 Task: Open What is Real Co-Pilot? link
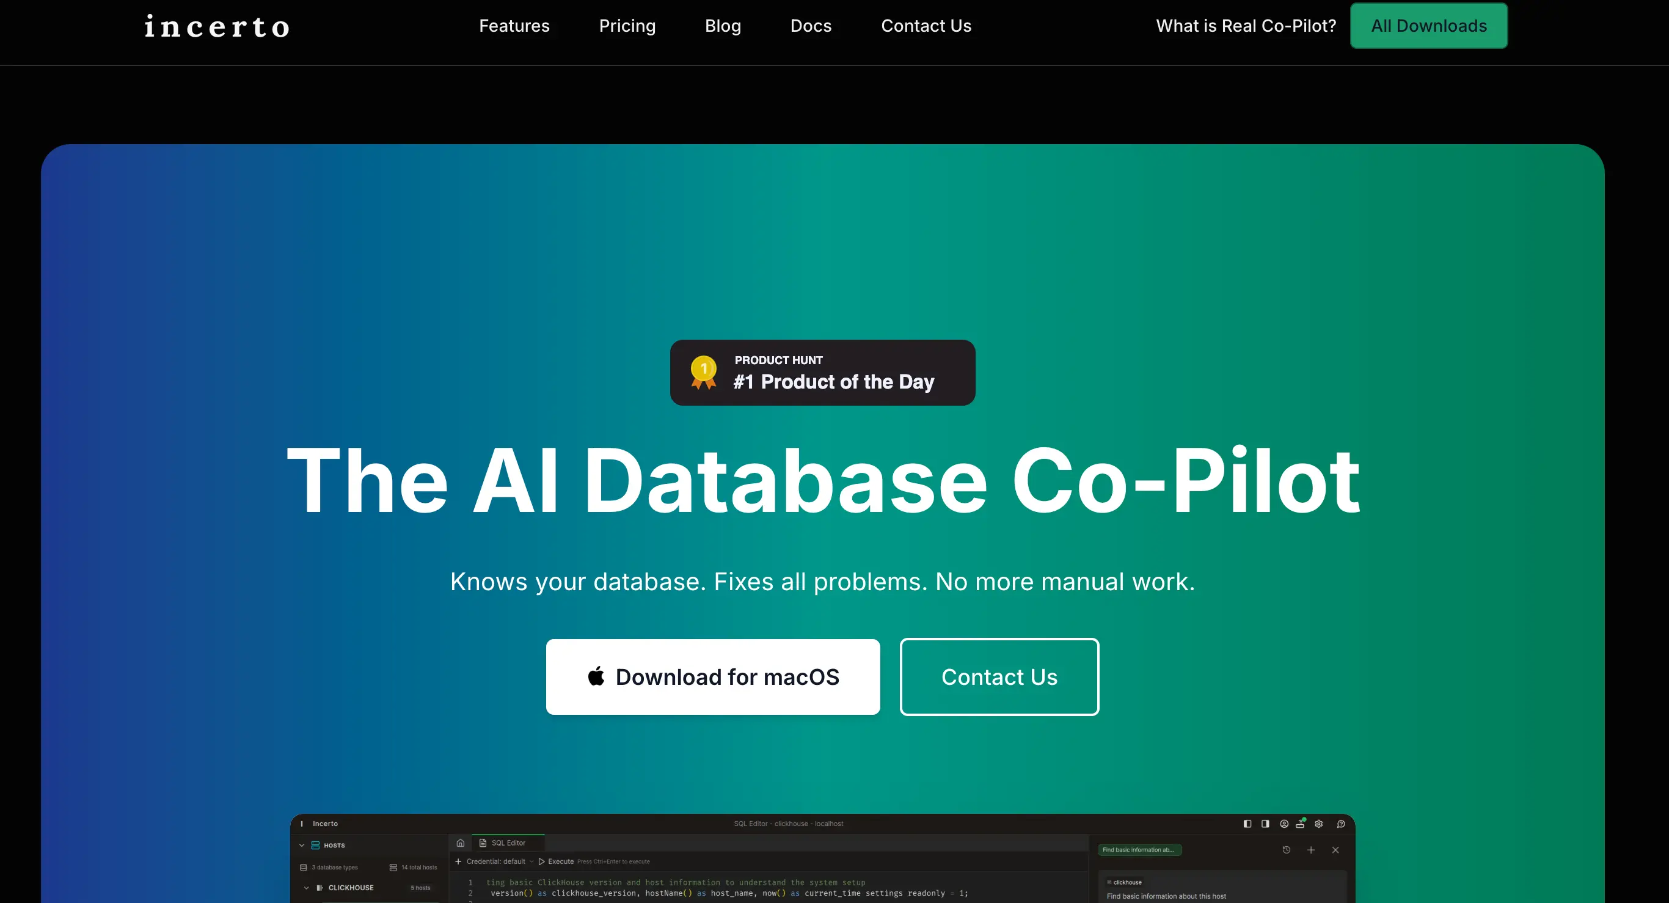(x=1246, y=26)
